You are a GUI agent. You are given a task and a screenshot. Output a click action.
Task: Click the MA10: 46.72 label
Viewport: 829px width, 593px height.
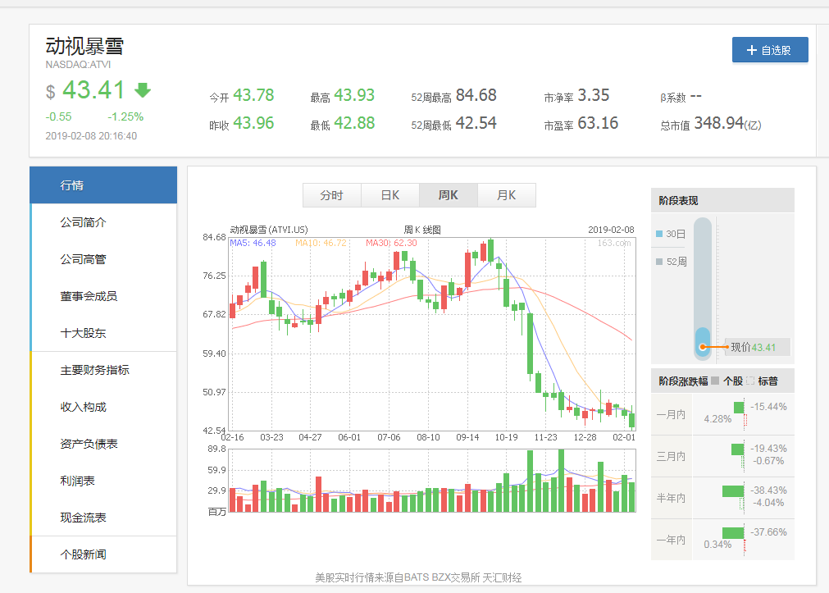(321, 243)
